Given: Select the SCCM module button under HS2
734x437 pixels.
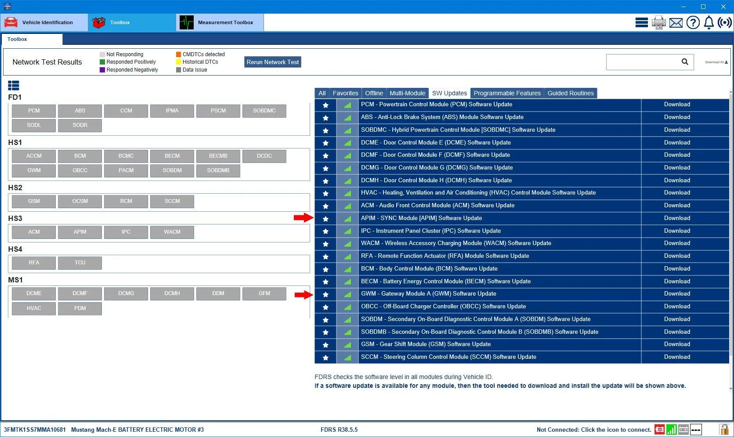Looking at the screenshot, I should click(x=172, y=201).
